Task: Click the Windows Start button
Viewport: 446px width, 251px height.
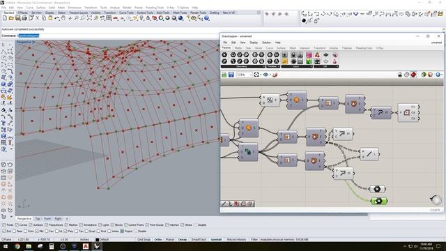Action: (x=6, y=246)
